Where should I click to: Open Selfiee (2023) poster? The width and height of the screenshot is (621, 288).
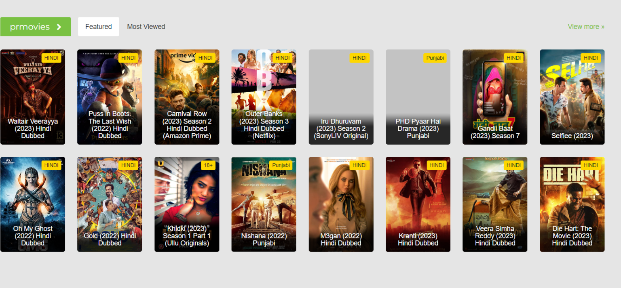coord(572,97)
